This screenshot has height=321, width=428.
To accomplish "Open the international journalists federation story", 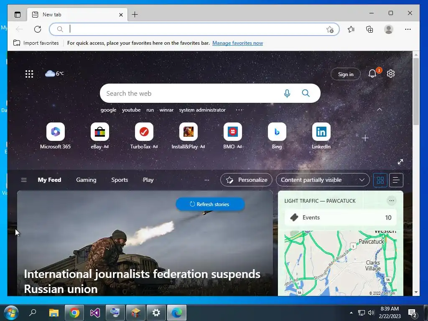I will click(142, 281).
